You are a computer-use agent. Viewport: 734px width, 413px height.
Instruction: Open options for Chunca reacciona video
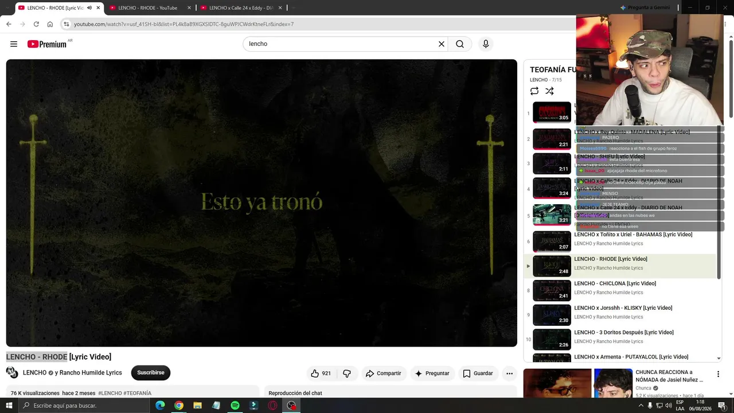(718, 375)
